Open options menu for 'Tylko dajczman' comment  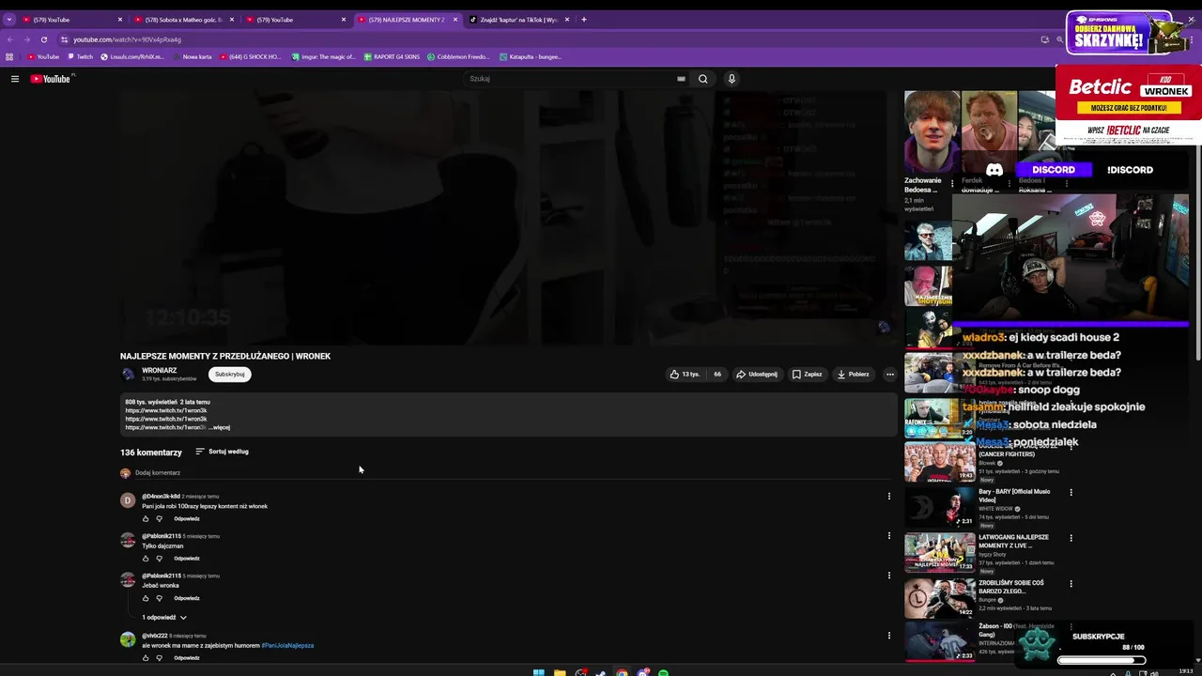888,536
